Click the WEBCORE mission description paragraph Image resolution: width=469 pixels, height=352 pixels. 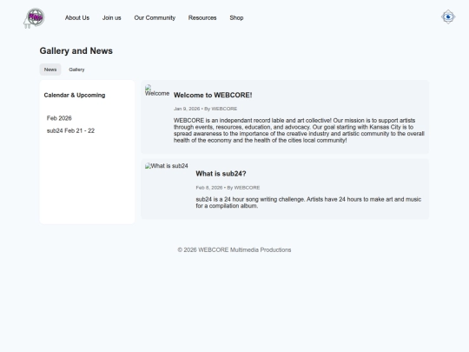(x=299, y=130)
